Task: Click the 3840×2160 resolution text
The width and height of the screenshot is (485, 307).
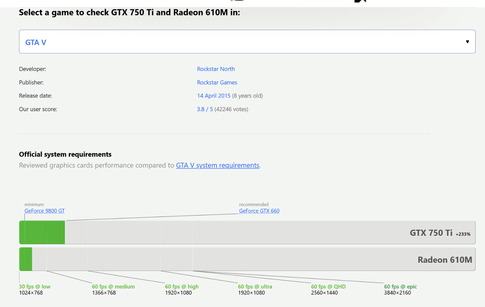Action: pyautogui.click(x=397, y=293)
